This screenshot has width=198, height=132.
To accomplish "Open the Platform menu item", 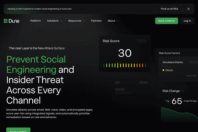I will coord(36,21).
